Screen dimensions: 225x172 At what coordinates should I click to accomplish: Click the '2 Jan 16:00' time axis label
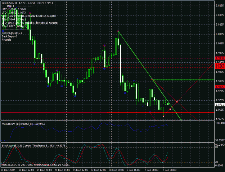pos(134,170)
